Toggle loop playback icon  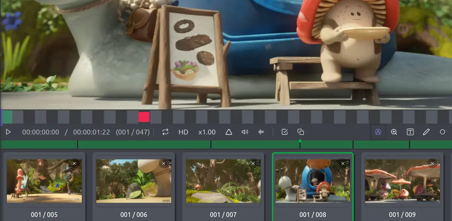pos(165,132)
